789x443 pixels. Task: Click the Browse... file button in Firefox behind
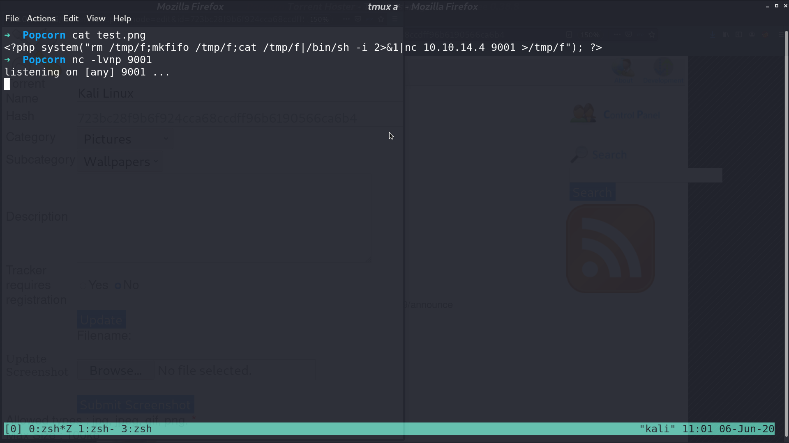pyautogui.click(x=115, y=371)
